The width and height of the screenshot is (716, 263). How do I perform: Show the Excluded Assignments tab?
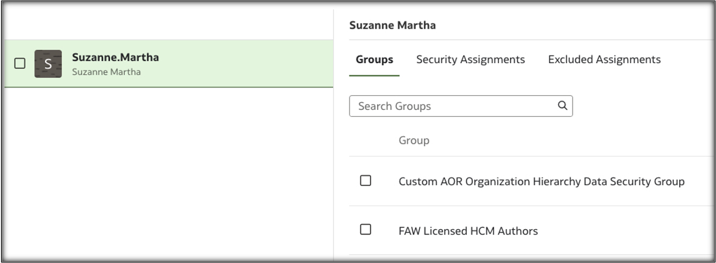[x=604, y=60]
